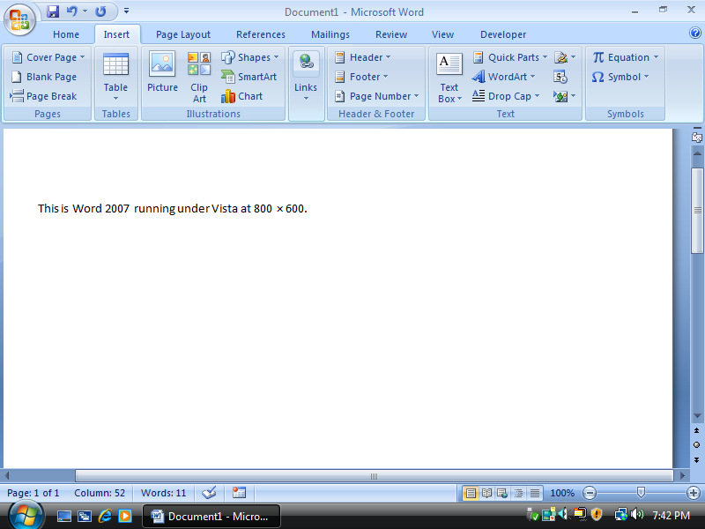Insert a Blank Page
Image resolution: width=705 pixels, height=529 pixels.
tap(43, 77)
